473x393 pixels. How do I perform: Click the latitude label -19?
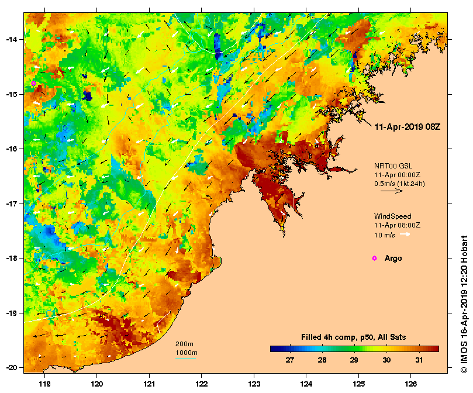(12, 313)
